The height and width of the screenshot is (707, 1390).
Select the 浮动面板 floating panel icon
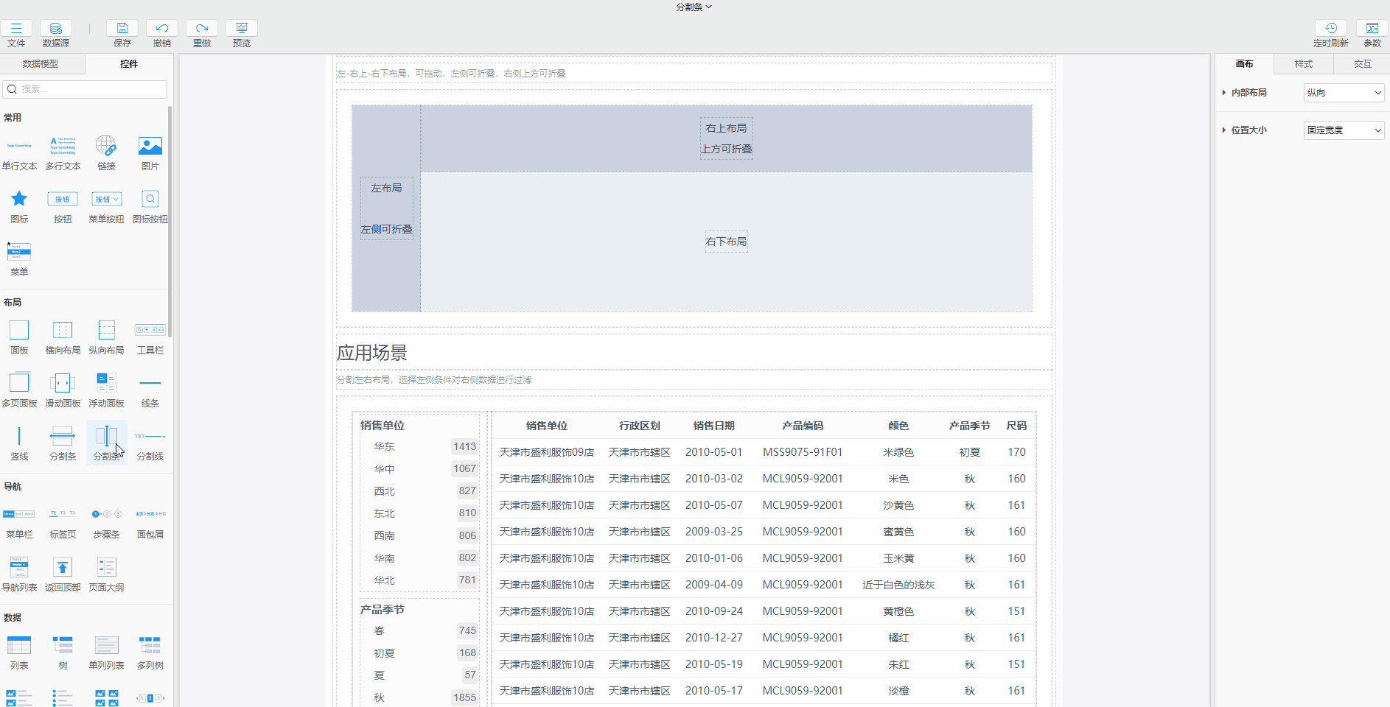pos(106,382)
